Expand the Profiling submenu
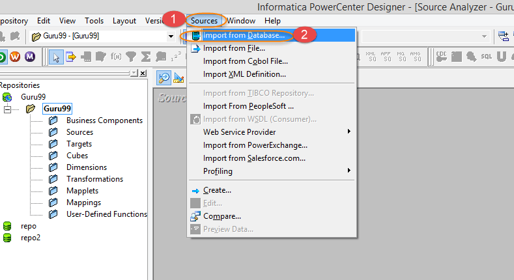 point(349,171)
